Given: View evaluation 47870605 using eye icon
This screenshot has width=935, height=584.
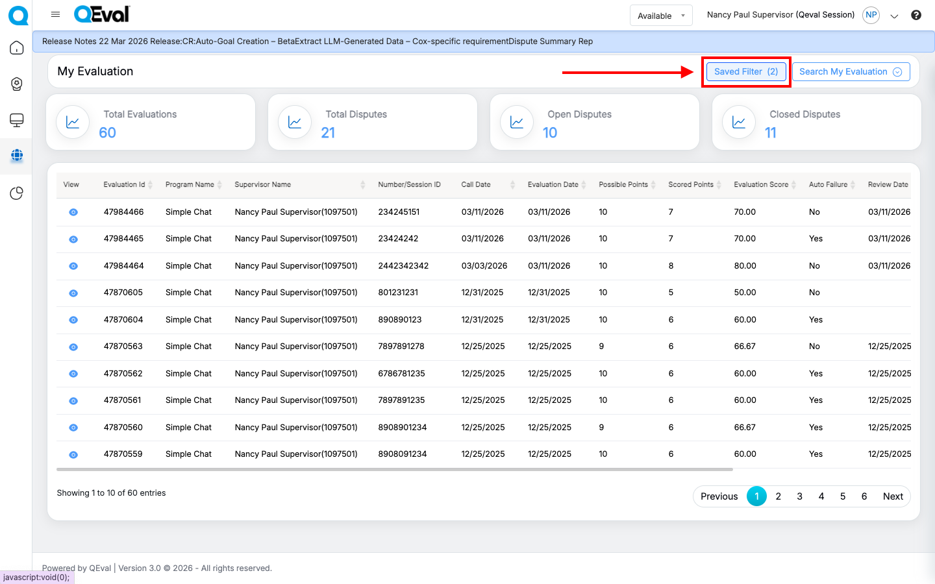Looking at the screenshot, I should 73,293.
